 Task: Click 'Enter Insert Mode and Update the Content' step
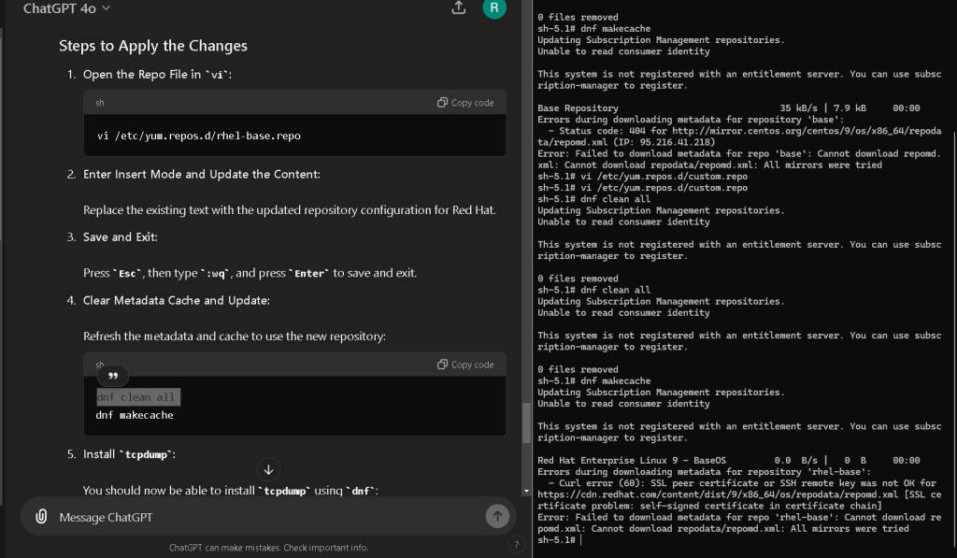point(202,175)
